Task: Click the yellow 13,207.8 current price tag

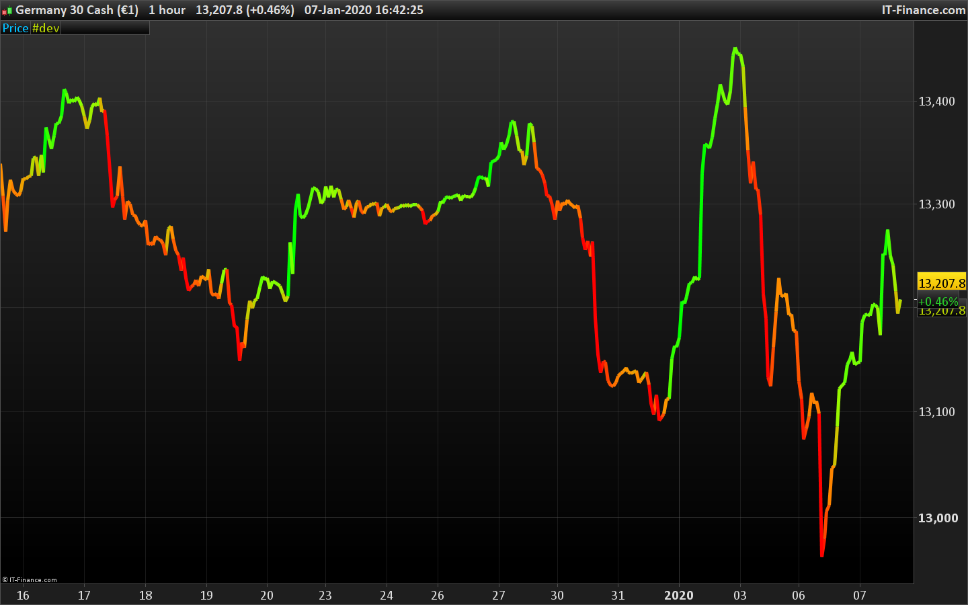Action: click(941, 283)
